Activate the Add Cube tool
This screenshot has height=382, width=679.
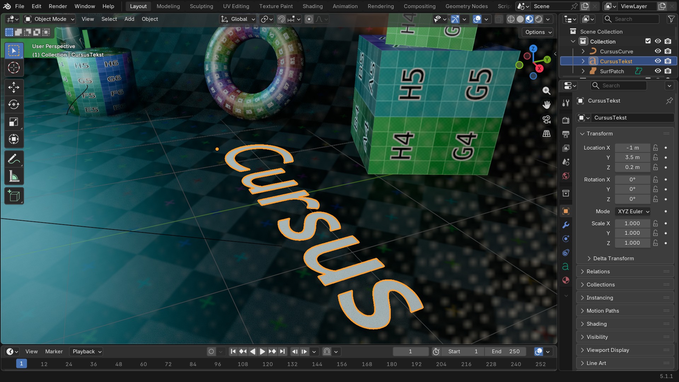tap(14, 196)
